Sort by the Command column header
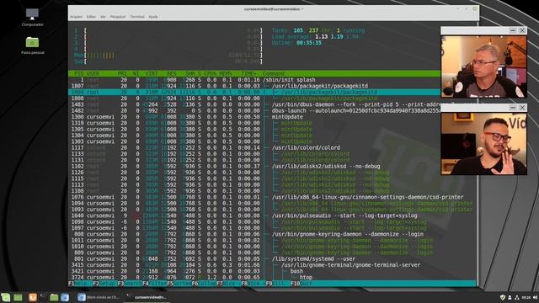The image size is (539, 303). (274, 73)
